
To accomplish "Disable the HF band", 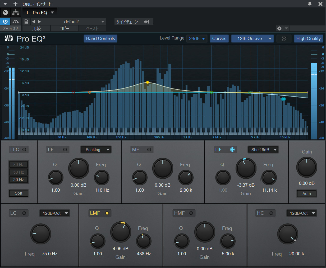I will 232,150.
